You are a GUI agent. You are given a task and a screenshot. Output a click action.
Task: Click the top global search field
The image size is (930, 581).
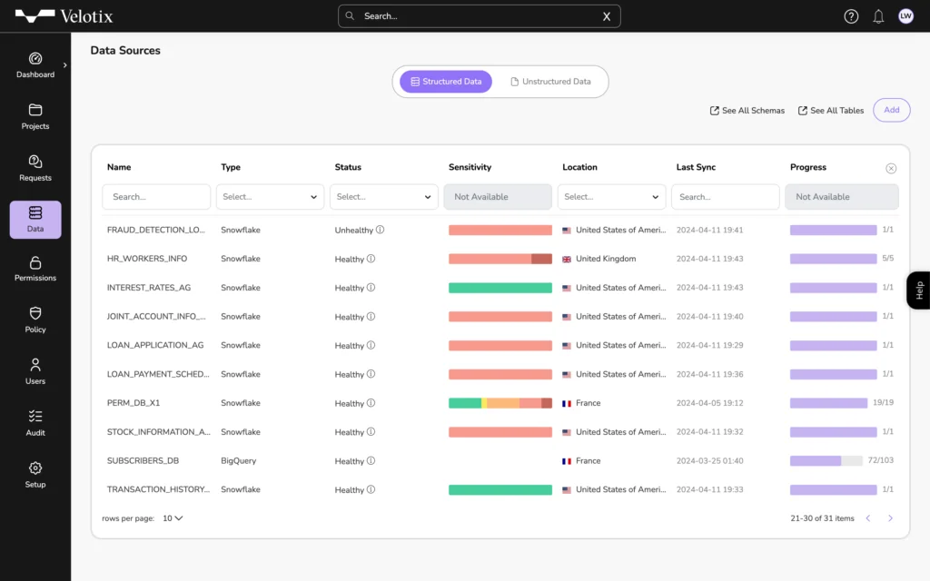479,16
